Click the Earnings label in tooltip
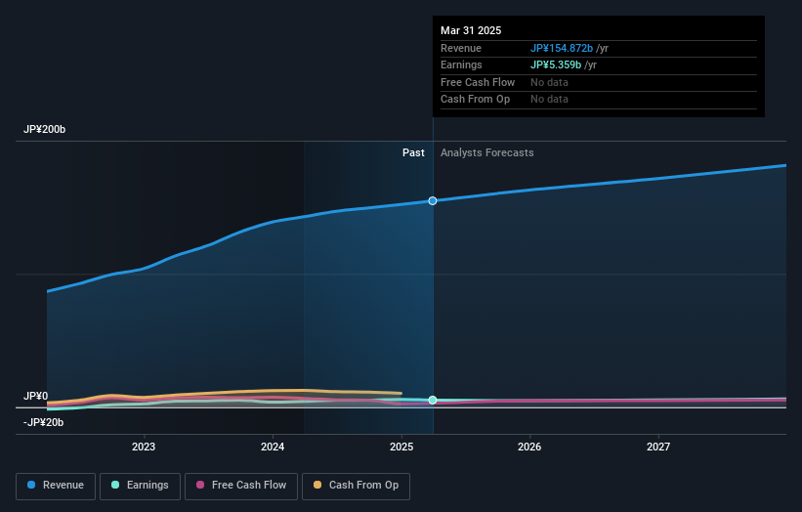This screenshot has width=802, height=512. pos(461,64)
